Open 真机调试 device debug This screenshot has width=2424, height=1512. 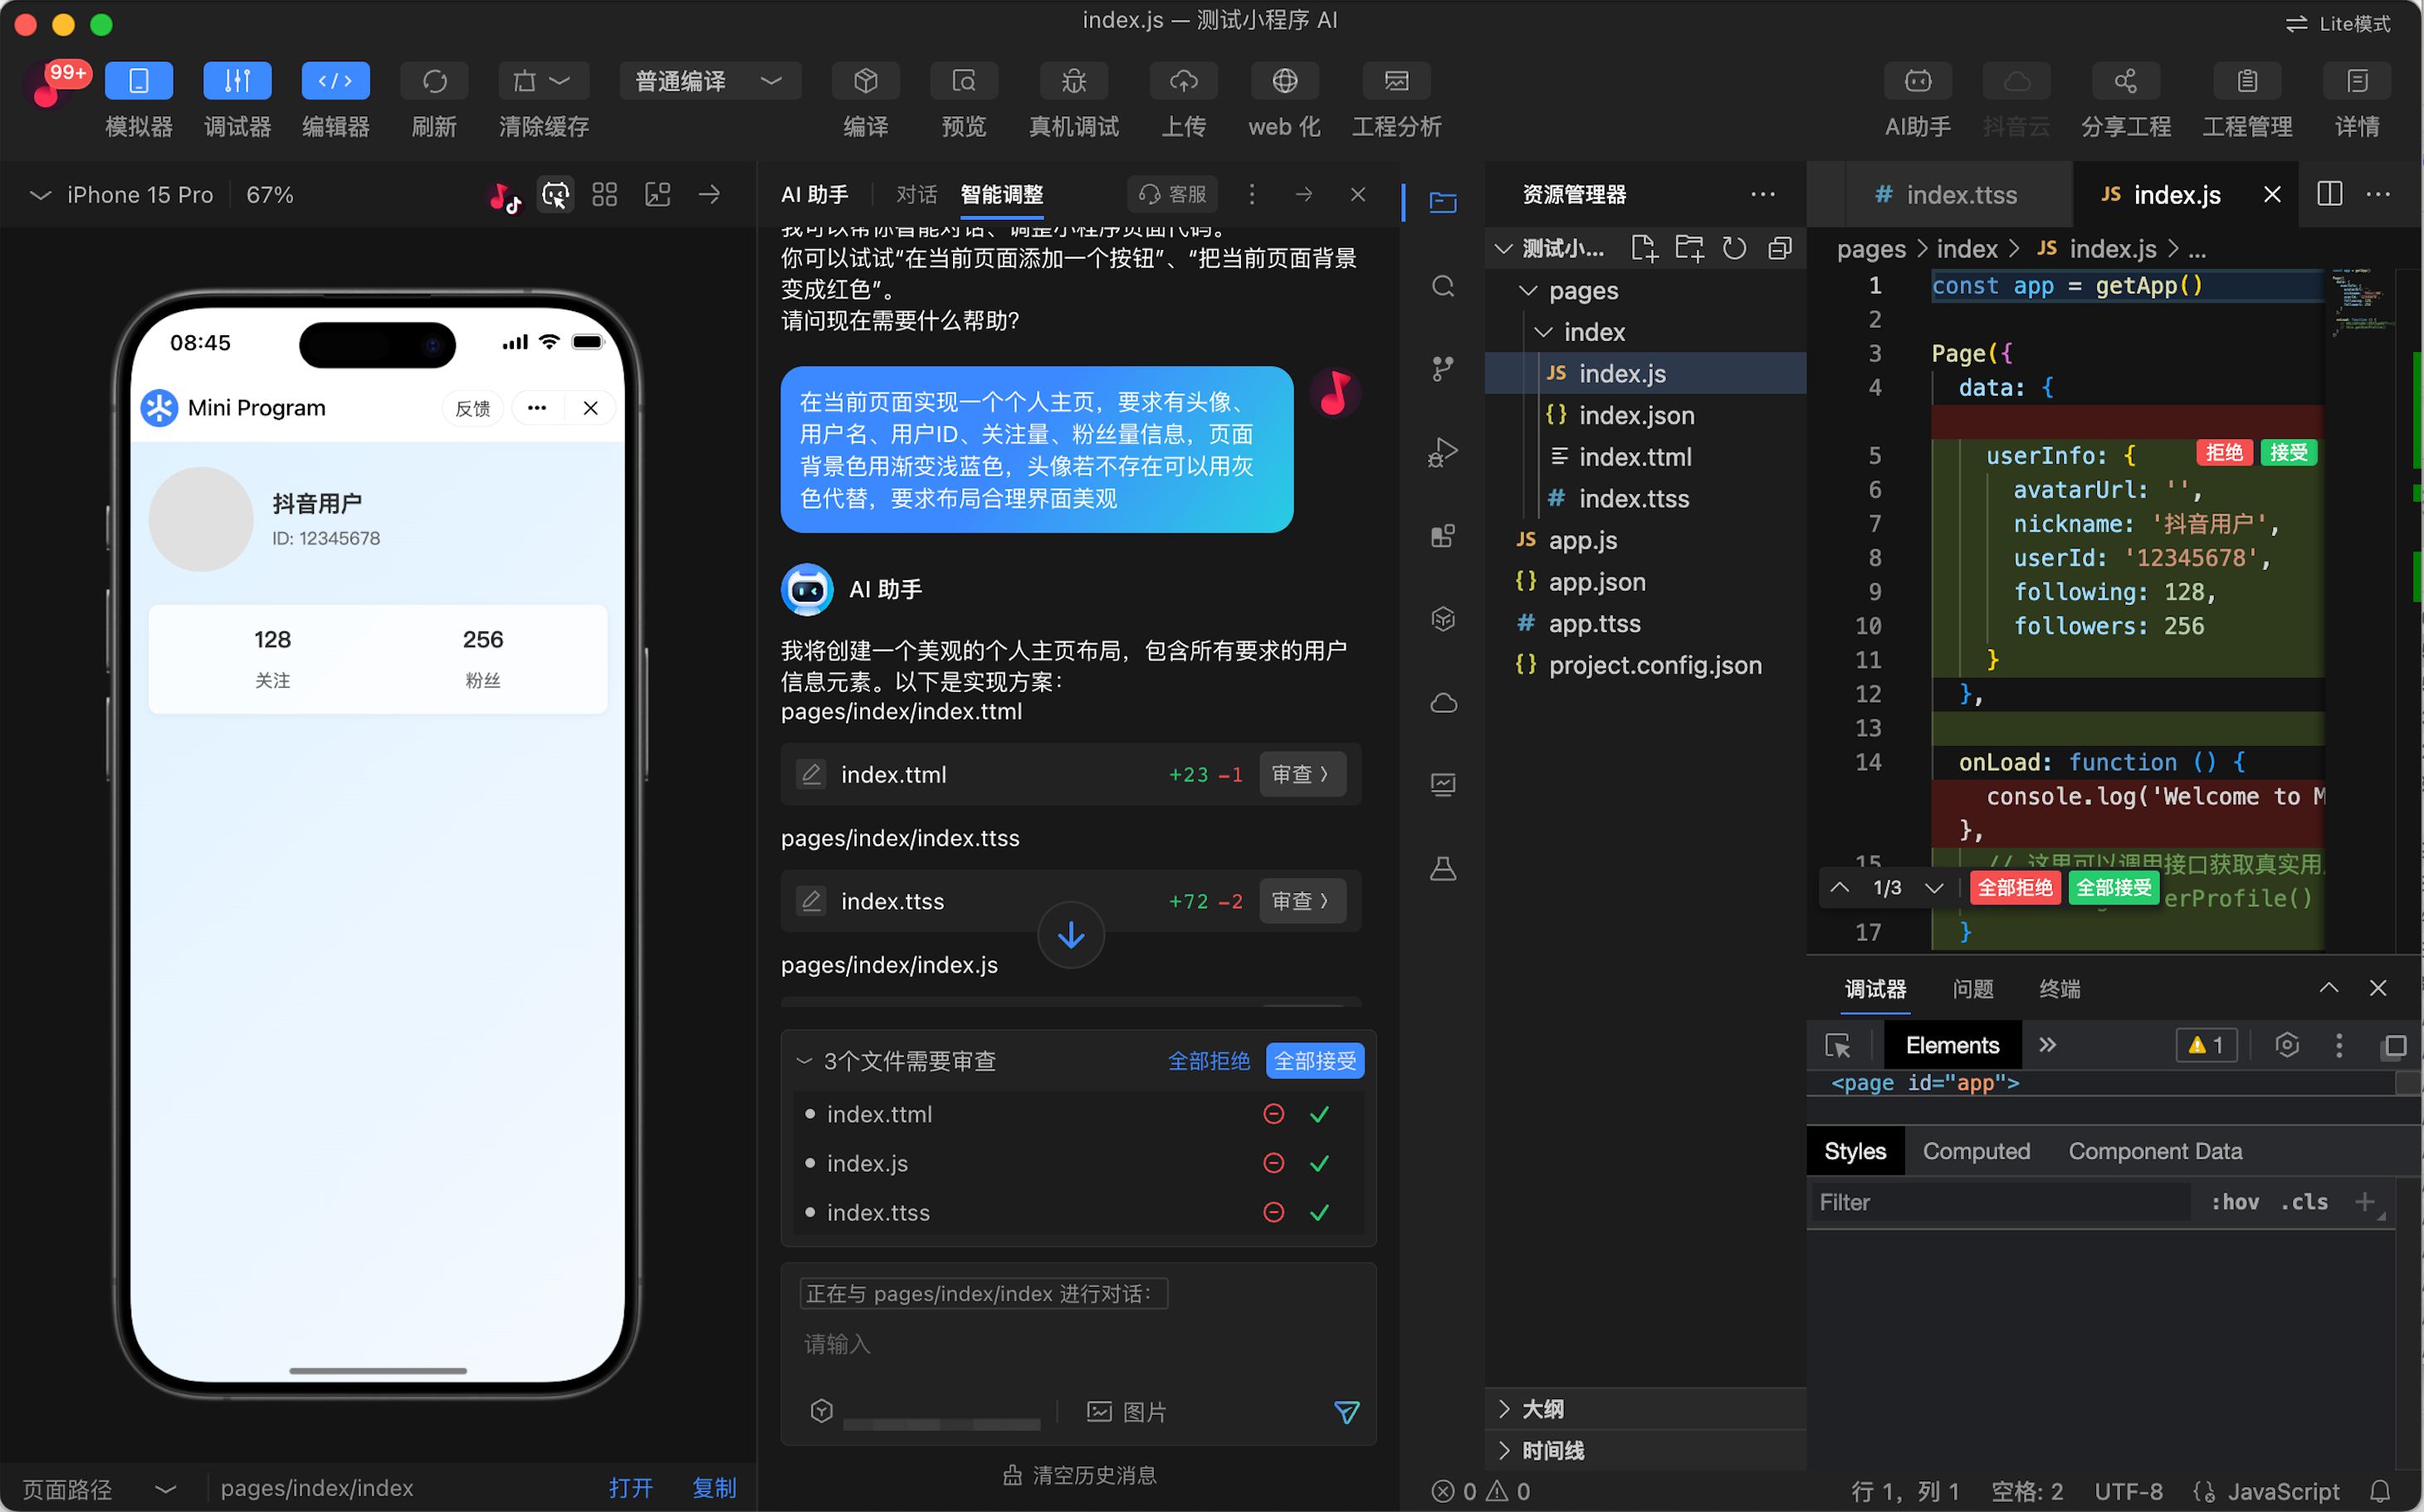[x=1073, y=81]
